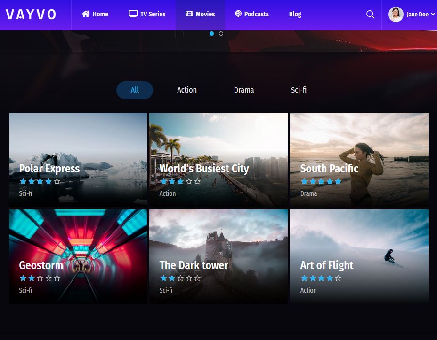
Task: Open the Art of Flight title
Action: point(327,265)
